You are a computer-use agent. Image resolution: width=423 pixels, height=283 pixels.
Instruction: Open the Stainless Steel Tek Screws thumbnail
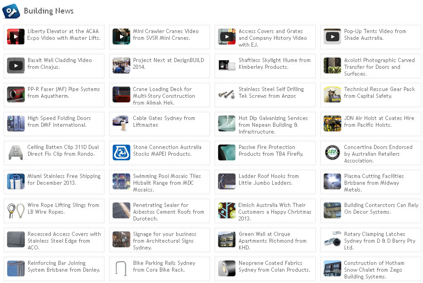[x=227, y=95]
